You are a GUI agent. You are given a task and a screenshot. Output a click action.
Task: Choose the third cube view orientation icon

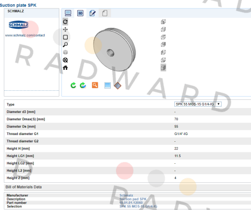[163, 37]
